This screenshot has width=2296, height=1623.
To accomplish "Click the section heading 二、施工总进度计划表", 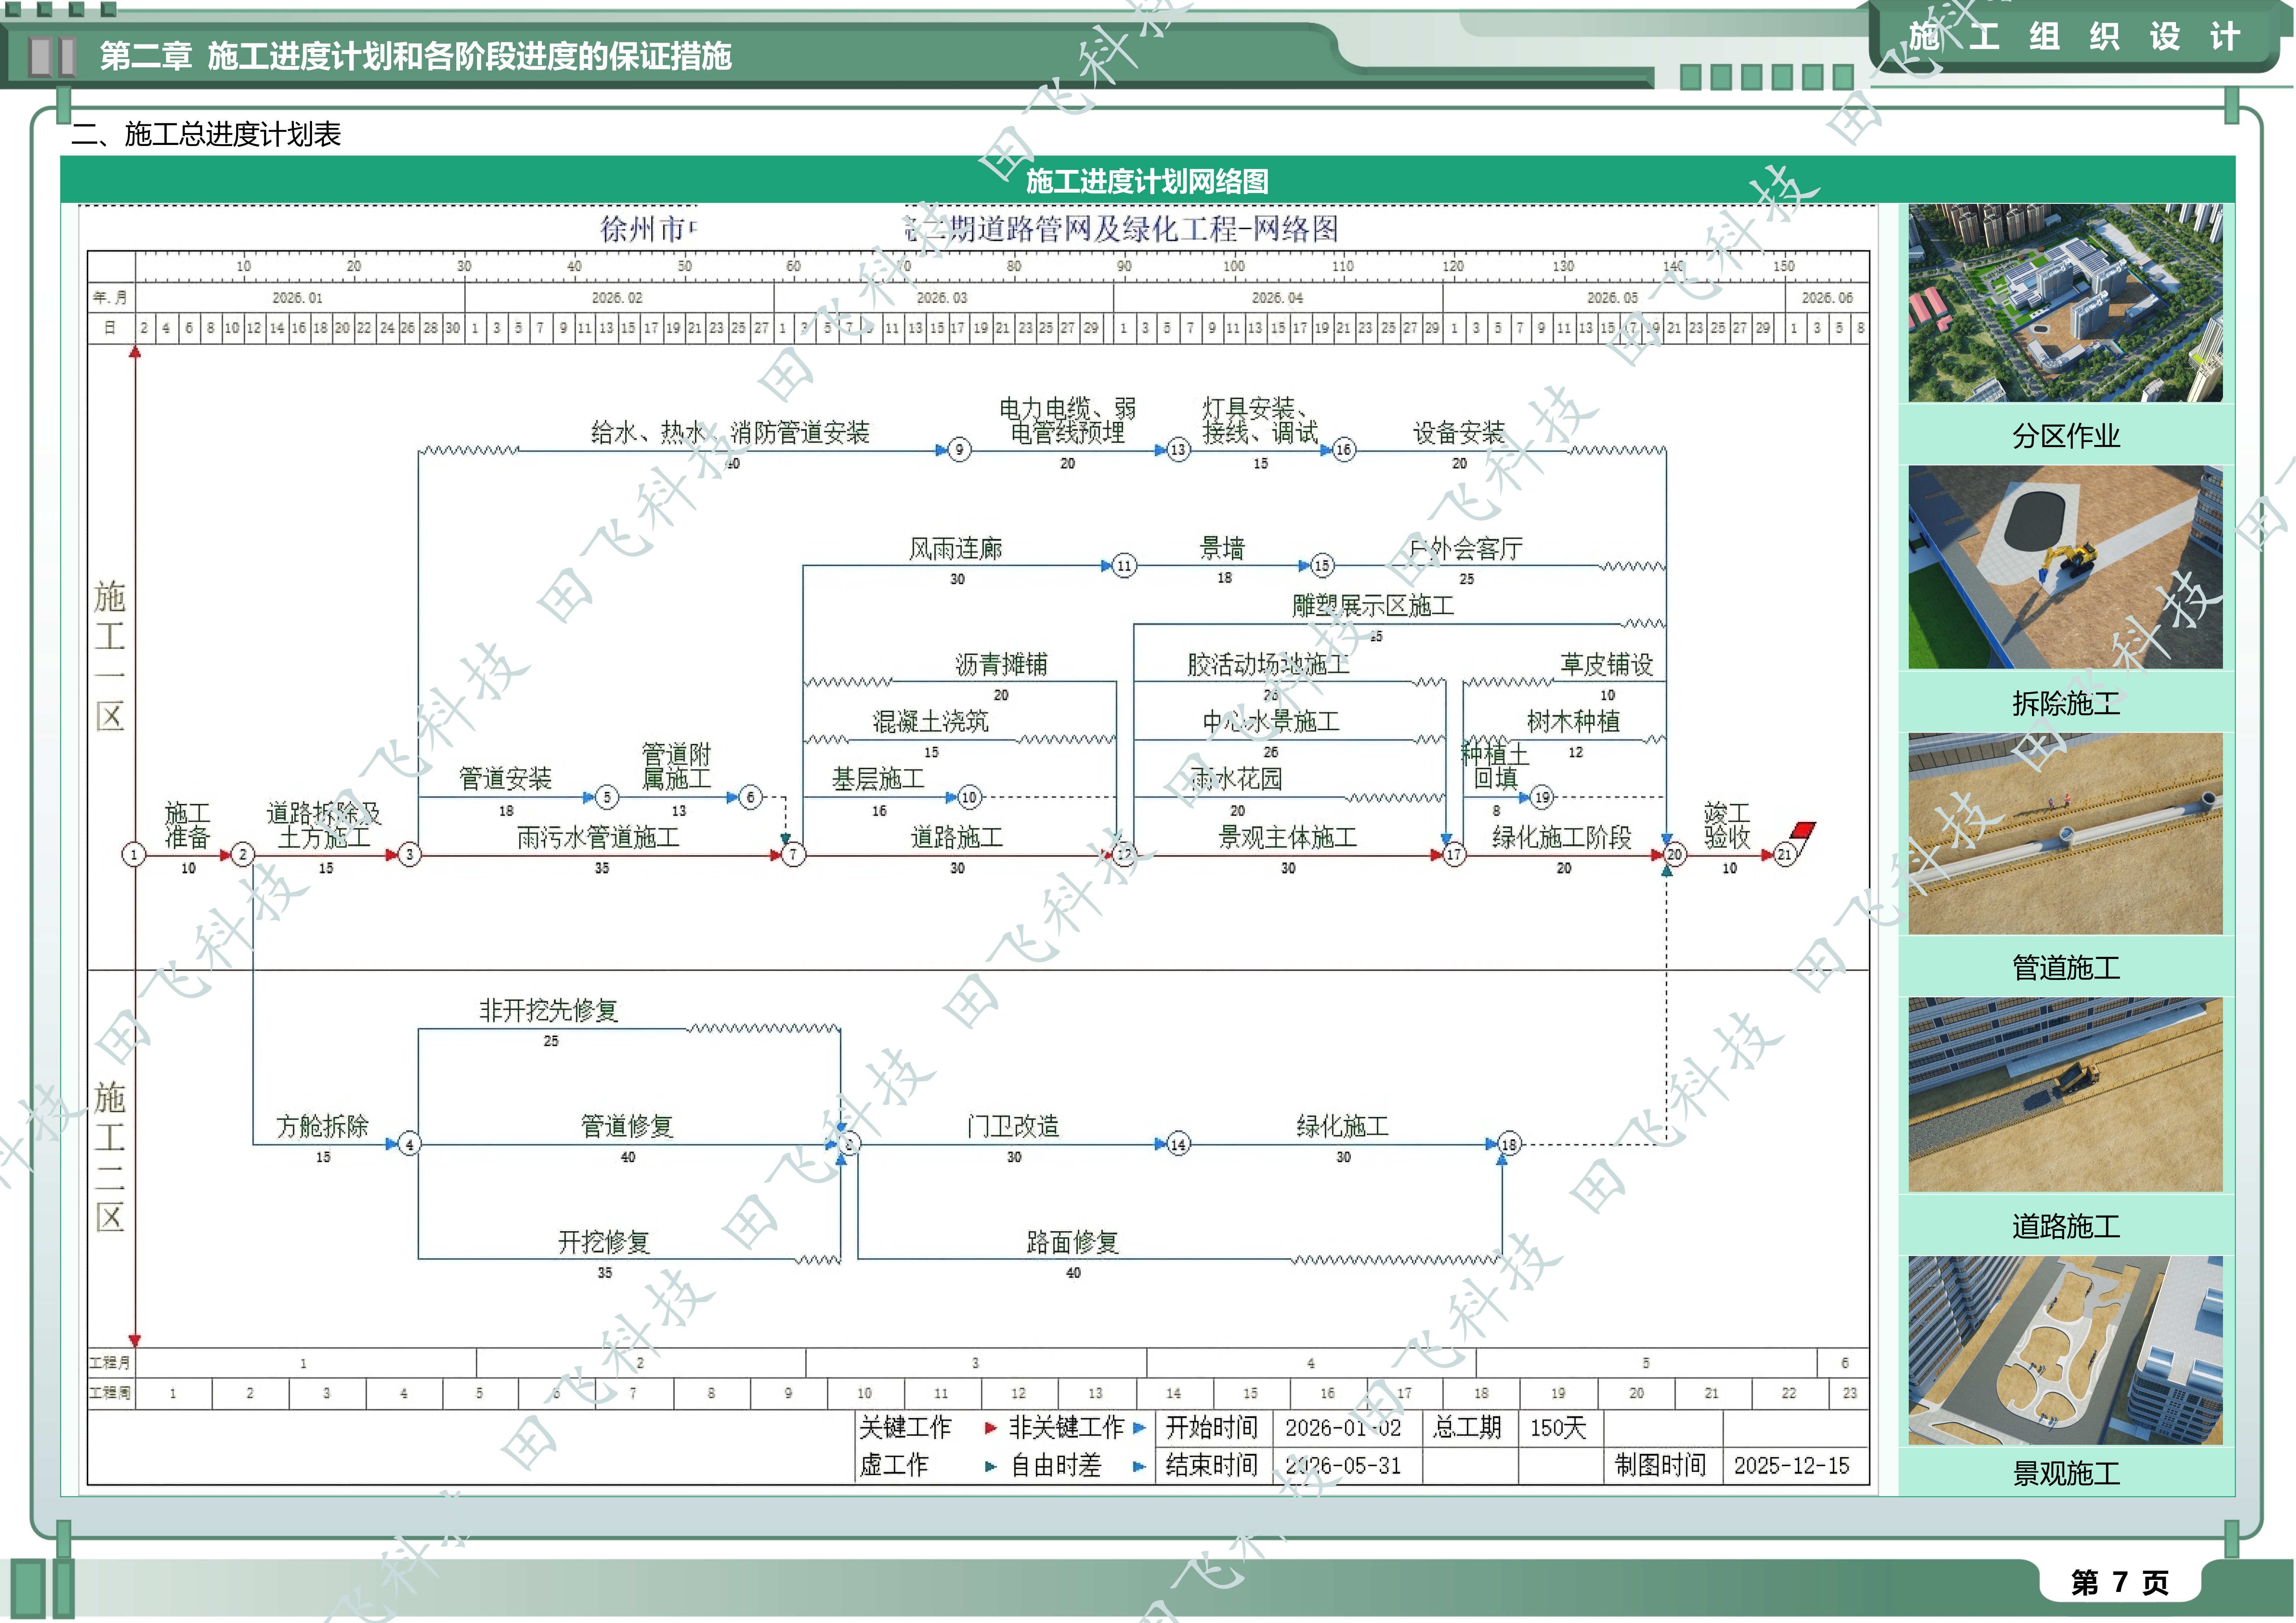I will click(206, 134).
